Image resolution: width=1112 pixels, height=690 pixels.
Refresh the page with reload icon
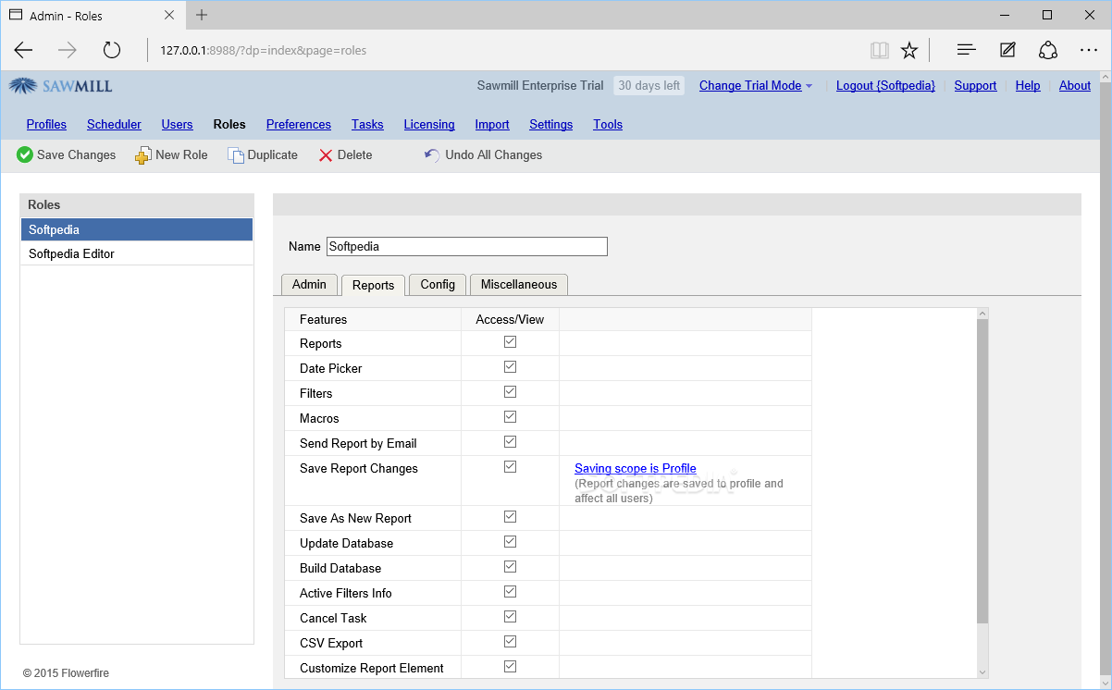point(112,50)
